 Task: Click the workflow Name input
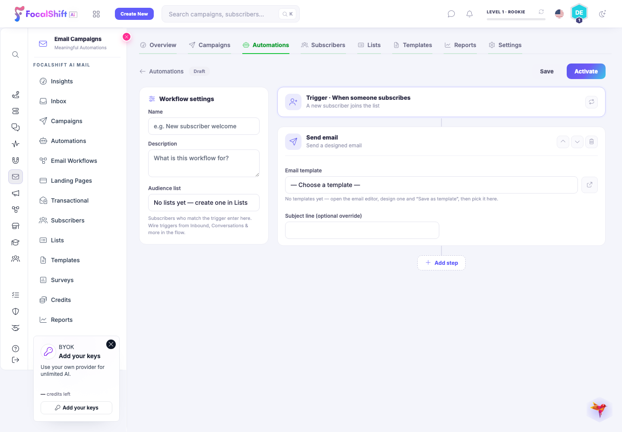(x=204, y=126)
